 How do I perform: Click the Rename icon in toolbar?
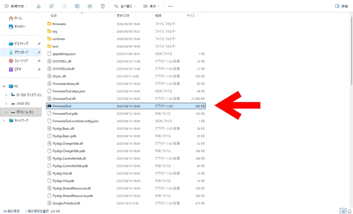(x=77, y=6)
